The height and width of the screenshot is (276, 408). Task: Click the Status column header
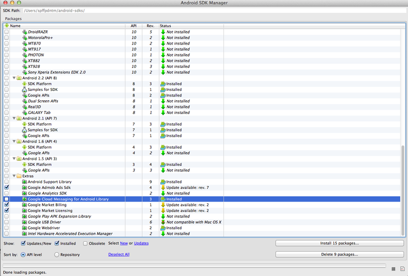191,26
